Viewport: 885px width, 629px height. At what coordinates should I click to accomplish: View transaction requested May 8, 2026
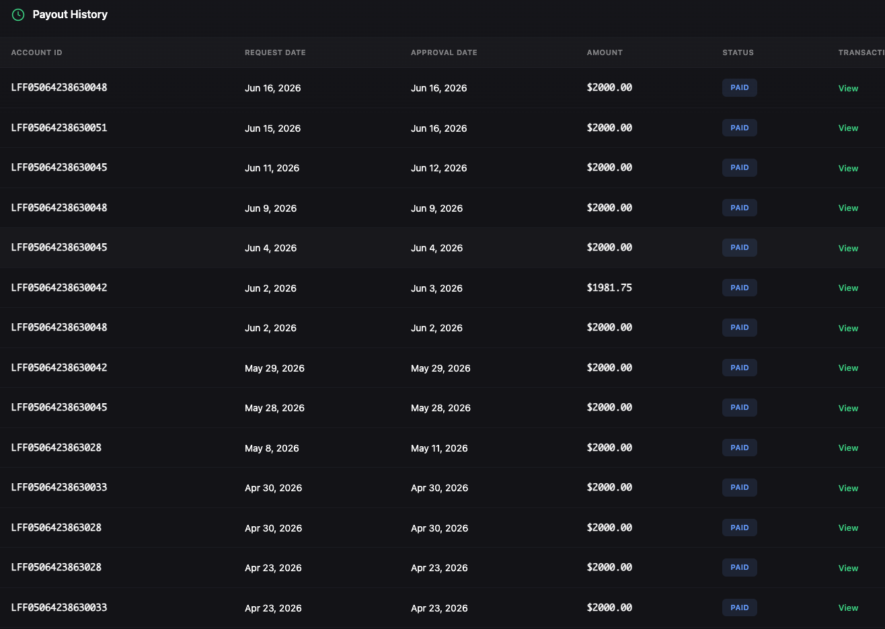pyautogui.click(x=848, y=448)
